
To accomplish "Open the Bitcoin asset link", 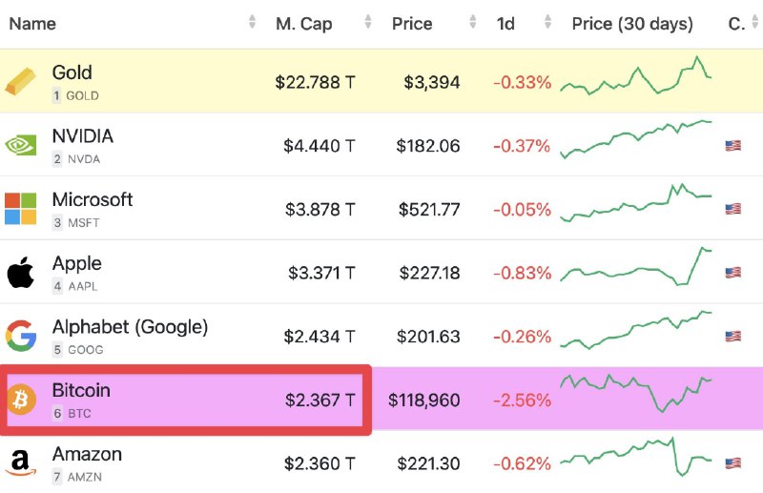I will (81, 390).
